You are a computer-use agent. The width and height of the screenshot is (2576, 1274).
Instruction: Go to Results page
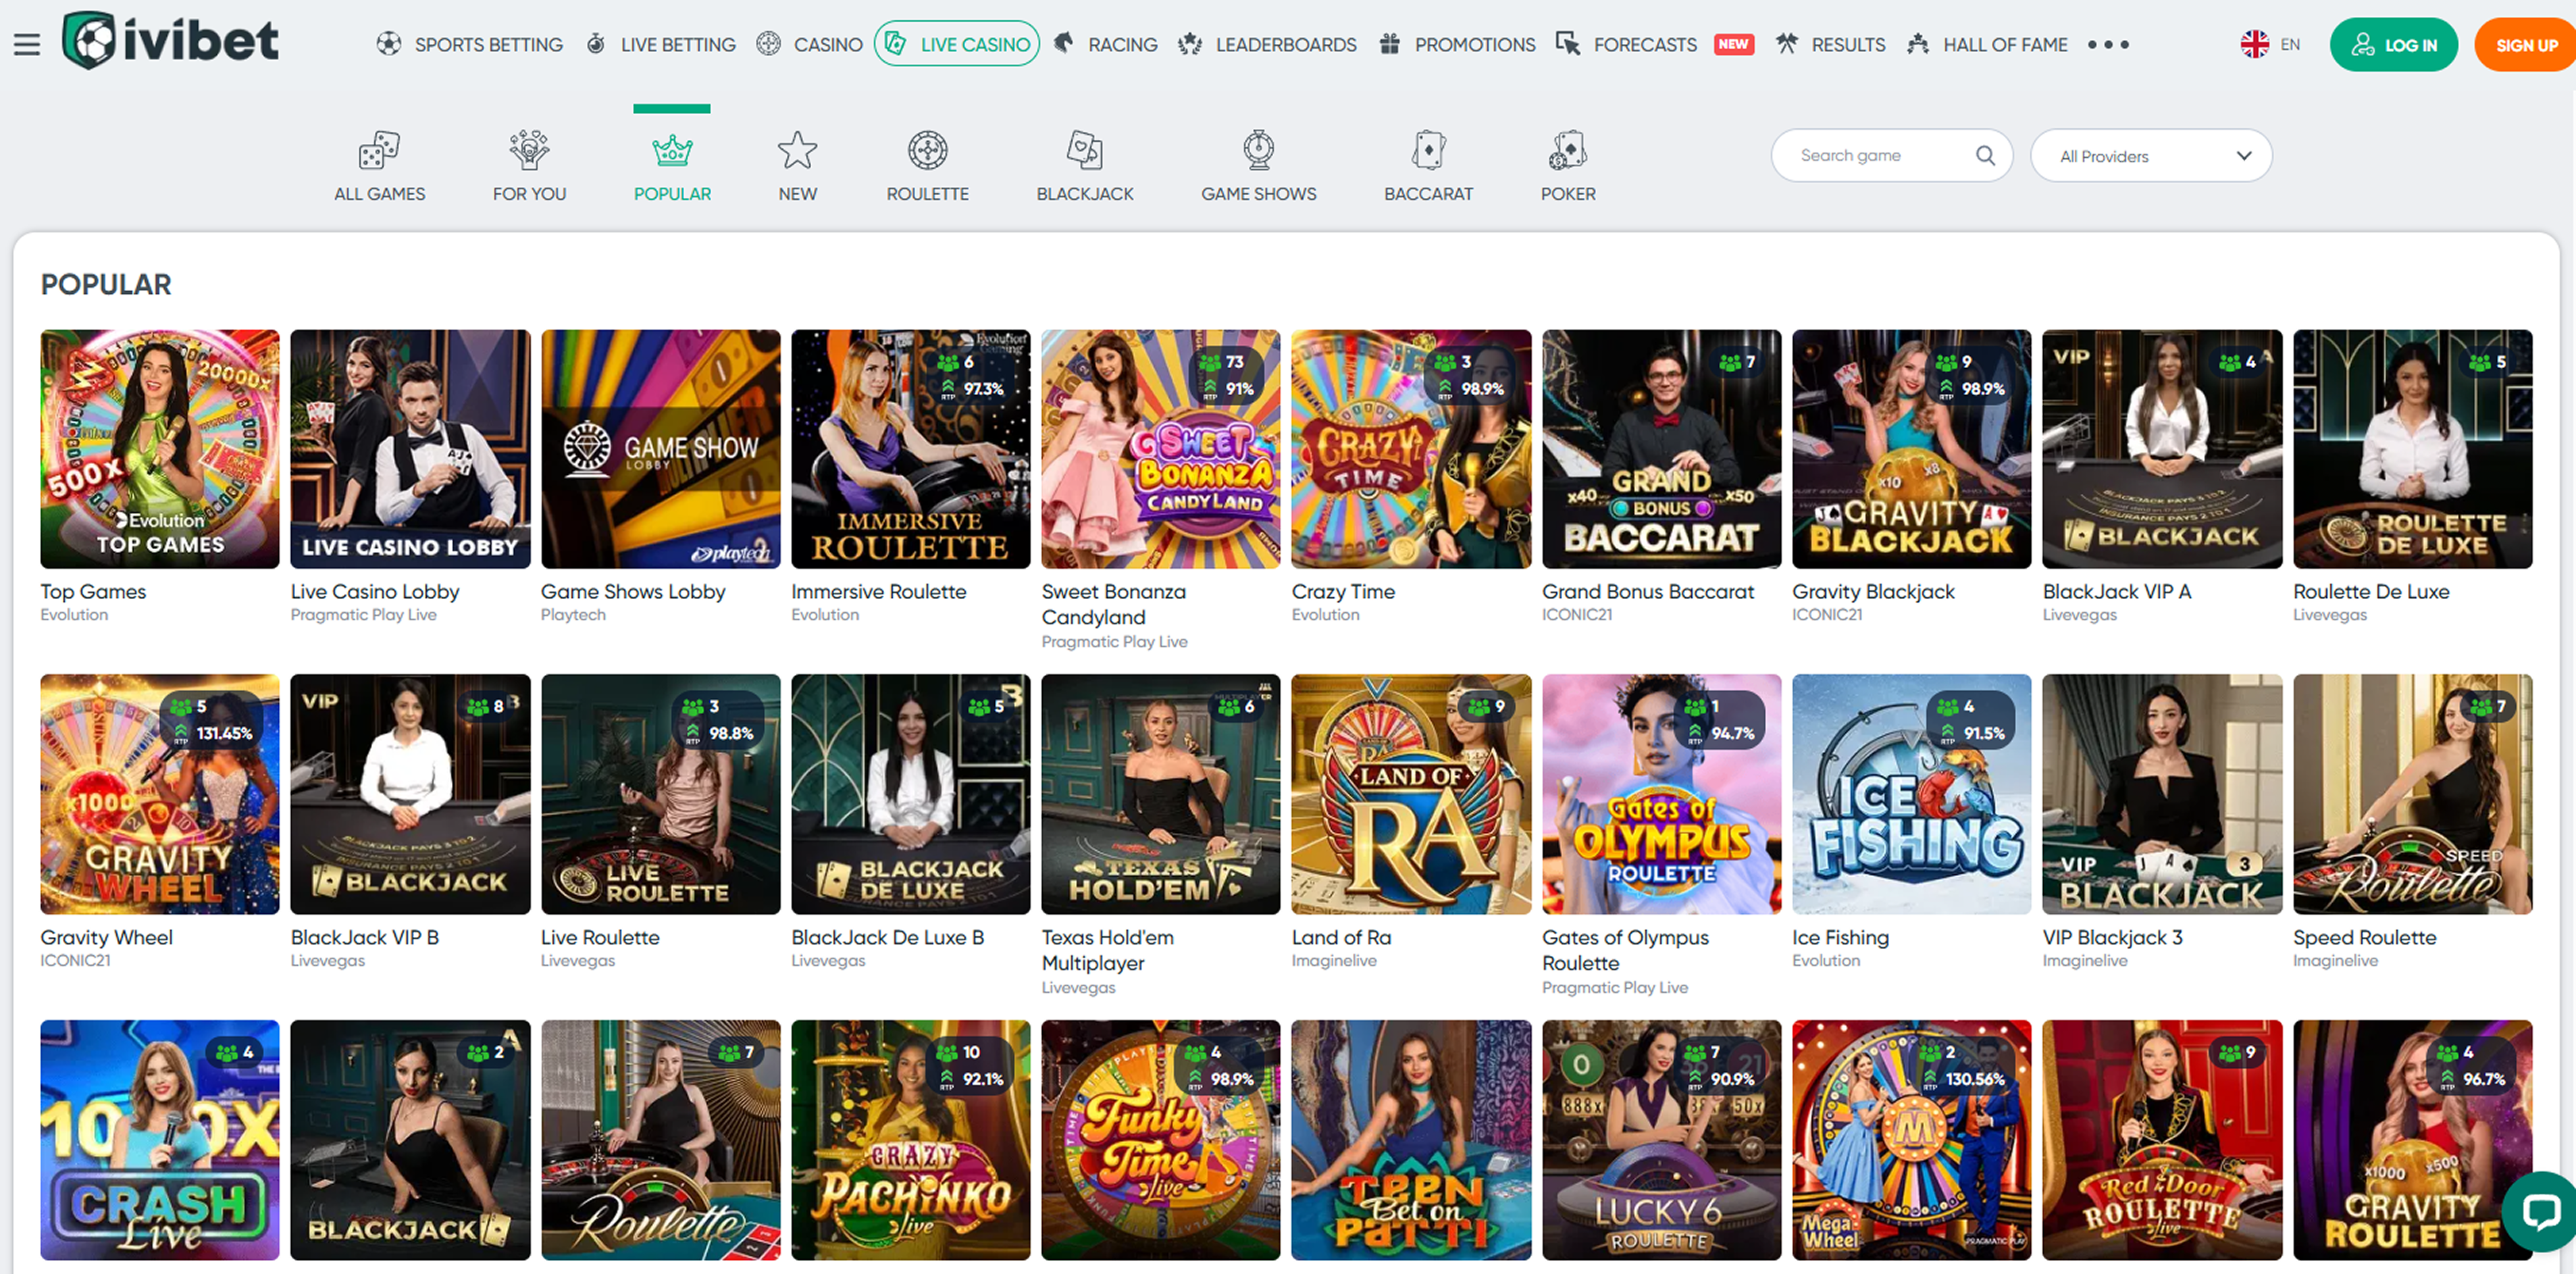tap(1830, 44)
